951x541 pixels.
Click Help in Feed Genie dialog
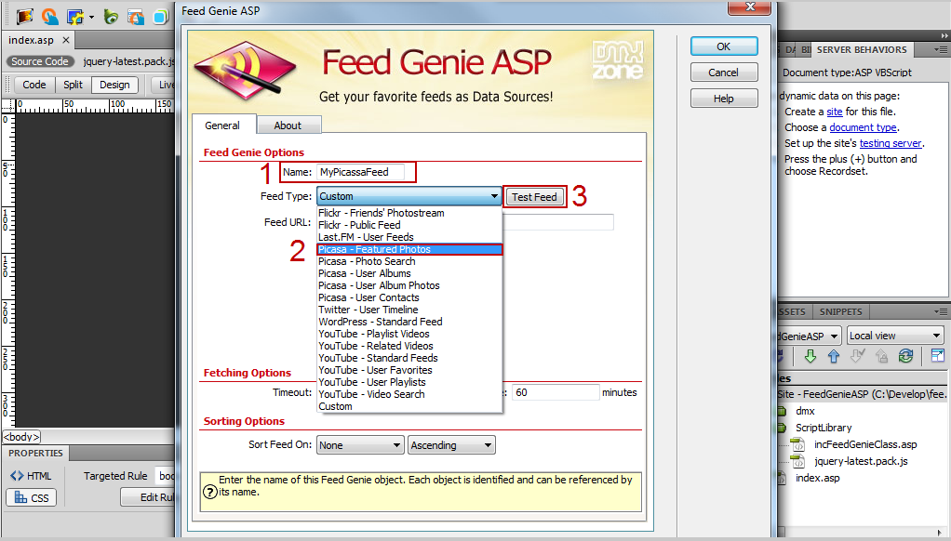[x=724, y=99]
